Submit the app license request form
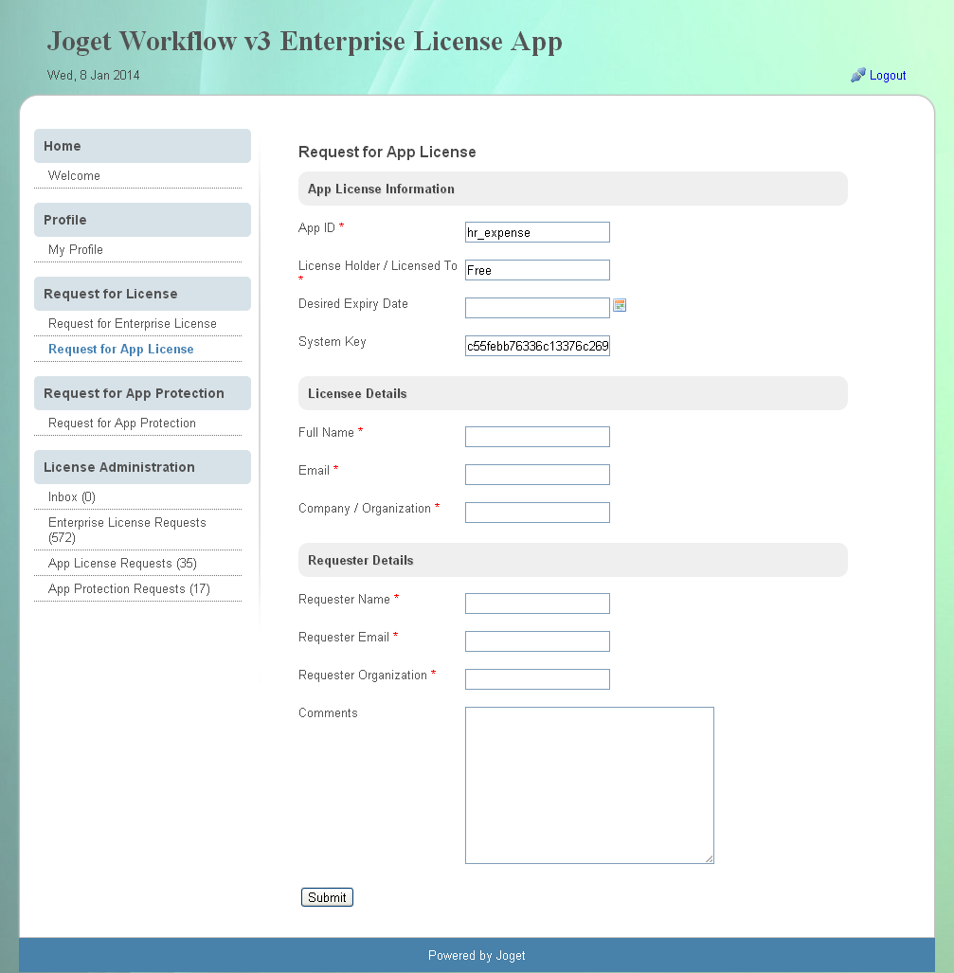This screenshot has width=954, height=973. (327, 897)
